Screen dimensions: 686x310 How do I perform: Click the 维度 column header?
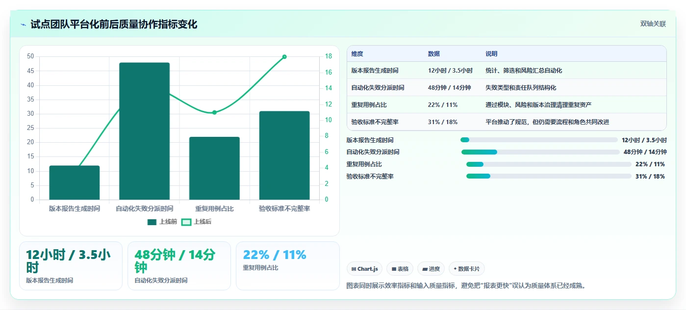[x=357, y=54]
